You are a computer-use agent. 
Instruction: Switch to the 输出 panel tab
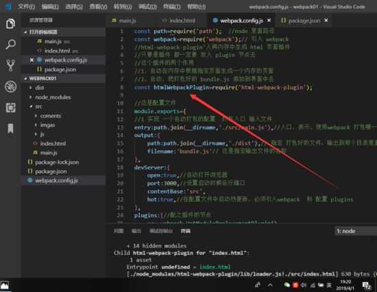point(136,231)
